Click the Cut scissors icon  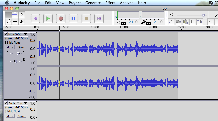171,22
